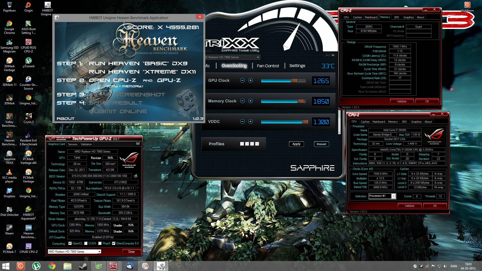Adjust the GPU Clock slider in TRIXX
Screen dimensions: 482x271
[x=283, y=81]
